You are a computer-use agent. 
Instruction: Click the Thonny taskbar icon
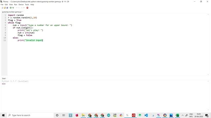(x=127, y=115)
